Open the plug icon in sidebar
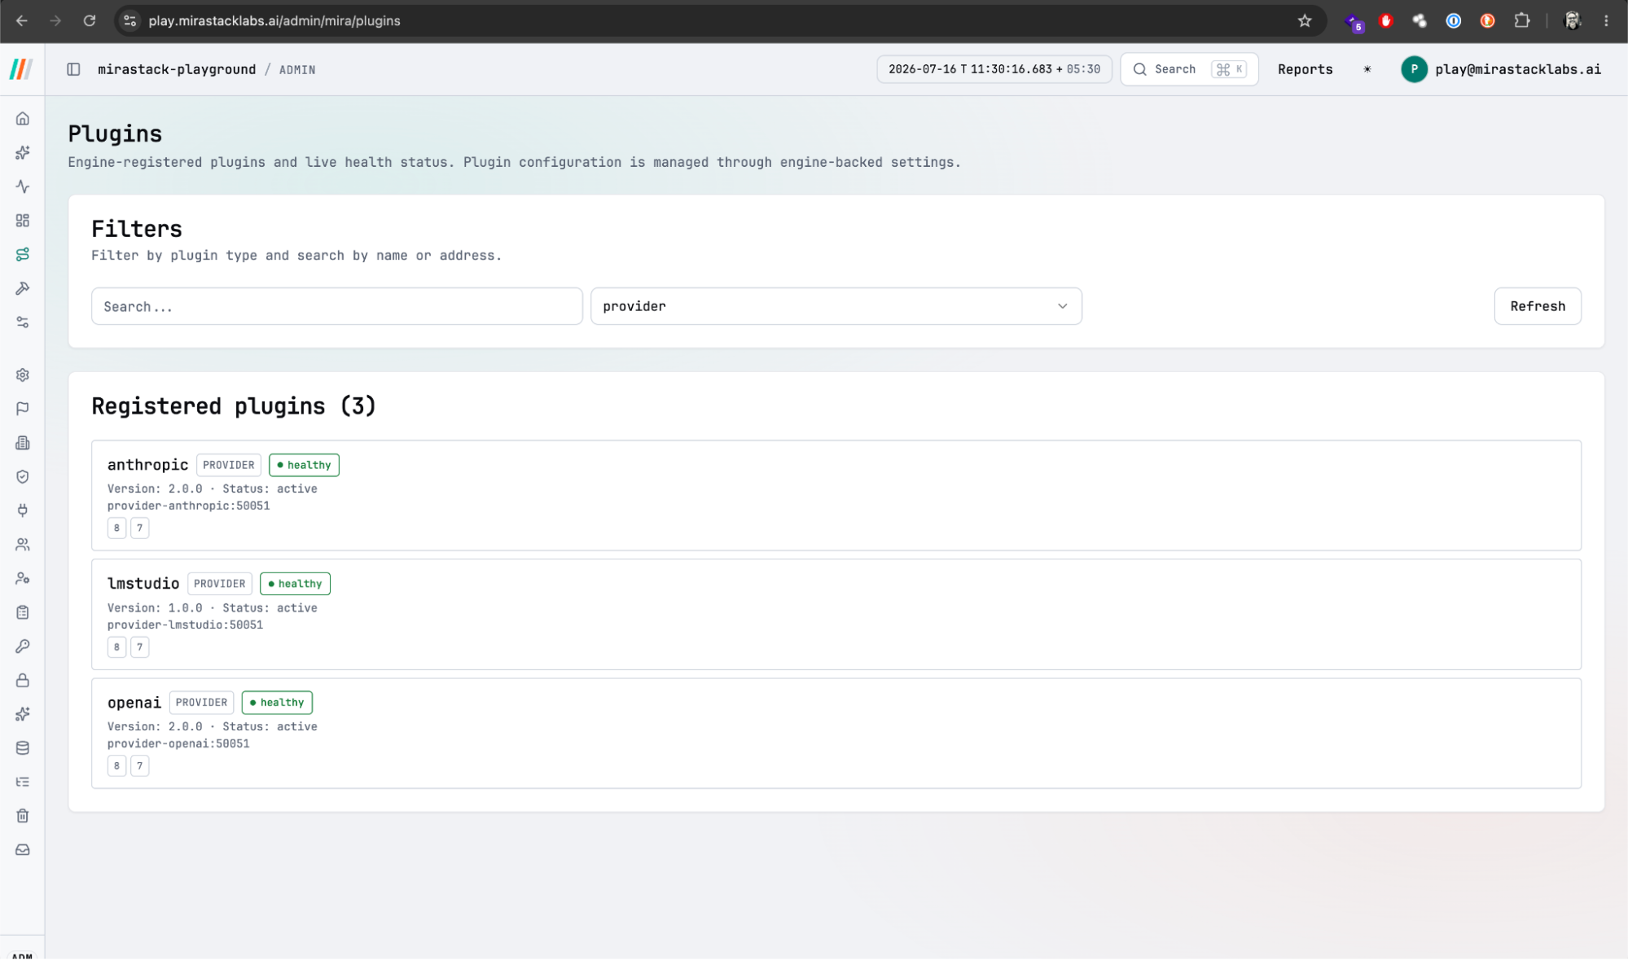1628x960 pixels. [23, 511]
